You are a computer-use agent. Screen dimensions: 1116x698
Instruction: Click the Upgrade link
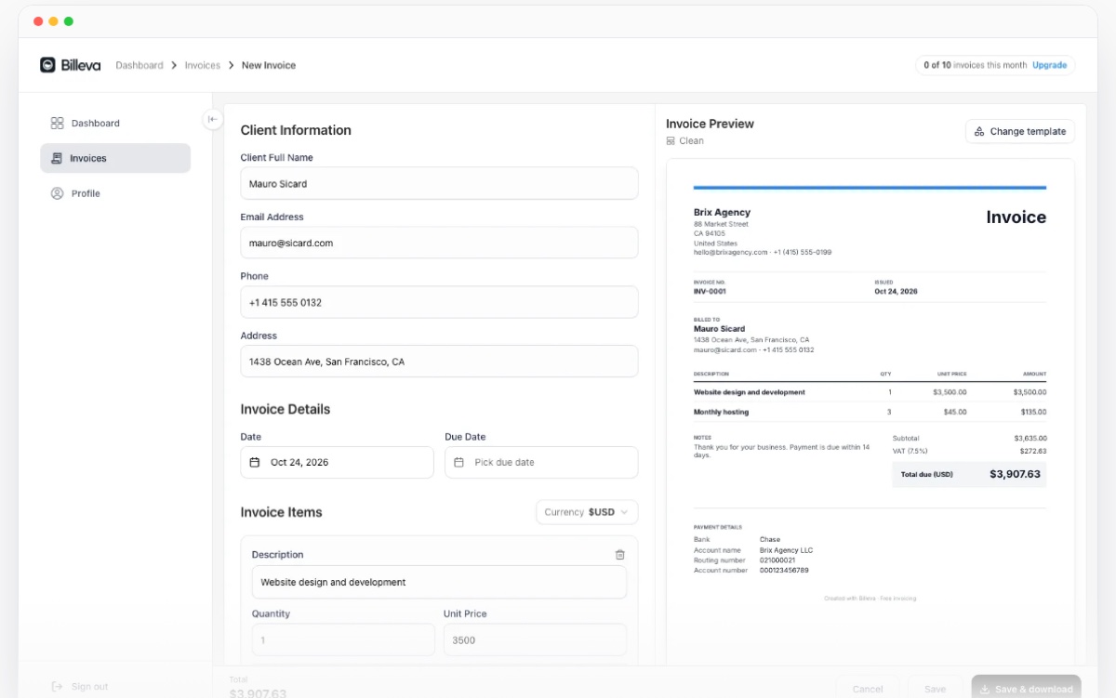(1050, 65)
